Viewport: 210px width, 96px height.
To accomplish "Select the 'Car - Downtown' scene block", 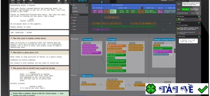I will pos(97,8).
